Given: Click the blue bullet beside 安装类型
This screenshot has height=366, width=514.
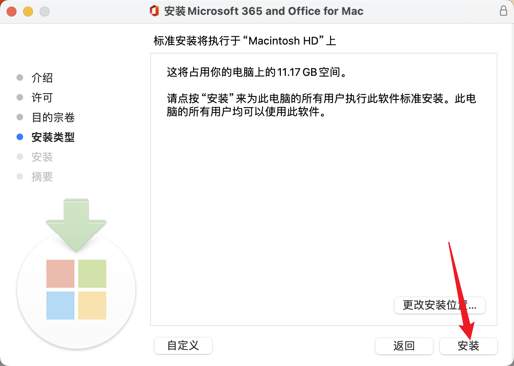Looking at the screenshot, I should click(20, 137).
